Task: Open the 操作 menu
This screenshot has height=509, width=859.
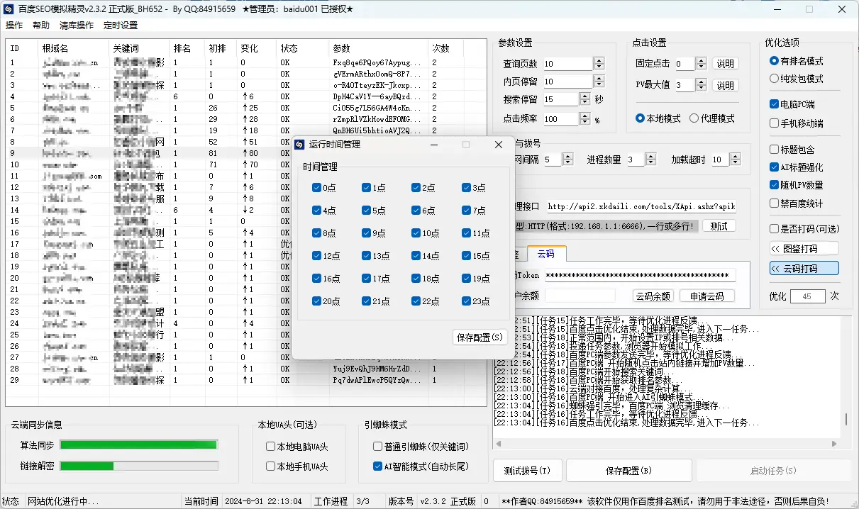Action: point(14,26)
